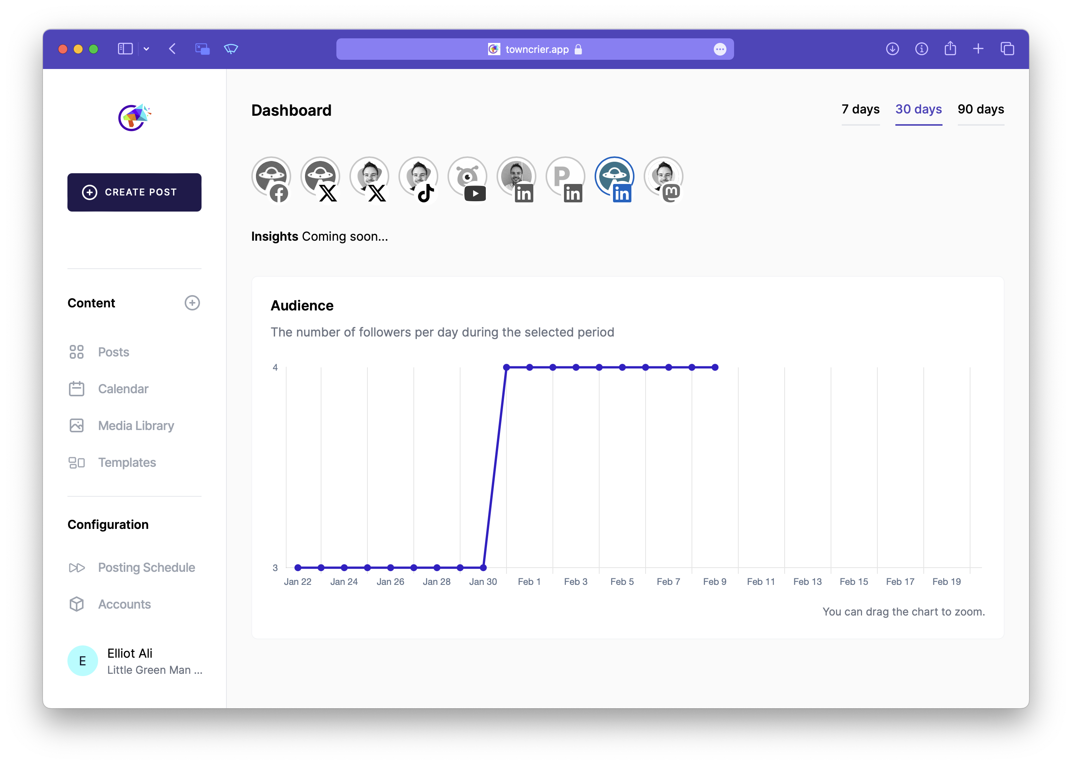The image size is (1072, 765).
Task: Click the Feb 1 data point at value 4
Action: click(529, 368)
